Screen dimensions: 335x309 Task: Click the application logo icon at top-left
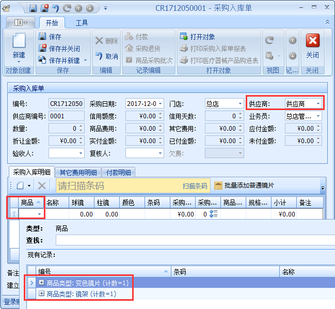click(6, 8)
